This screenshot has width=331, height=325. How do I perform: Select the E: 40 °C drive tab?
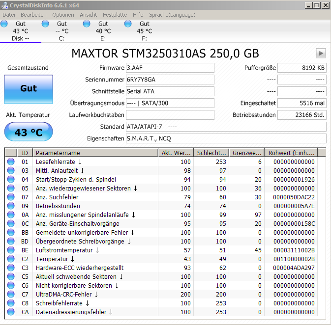[103, 31]
